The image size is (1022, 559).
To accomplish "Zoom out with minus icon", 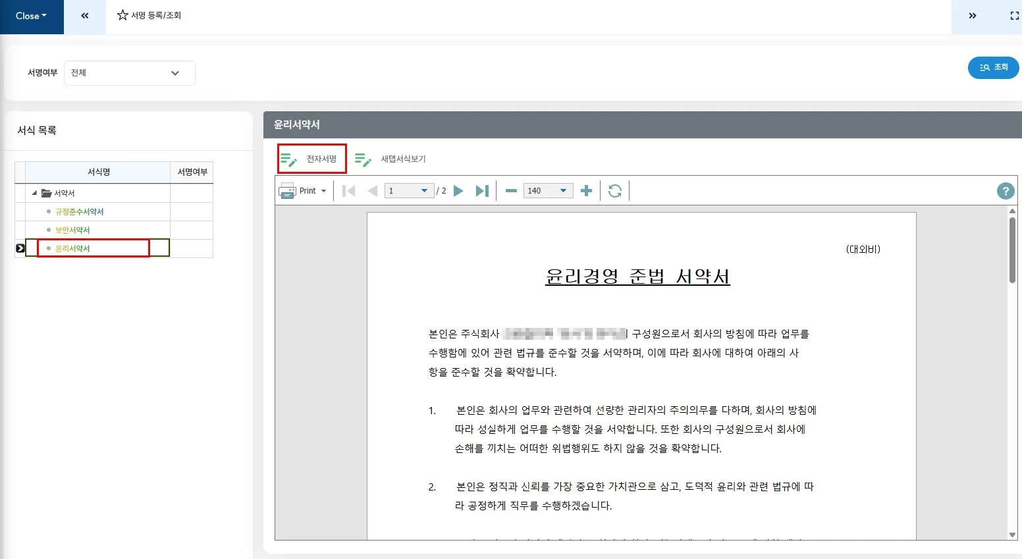I will tap(511, 191).
